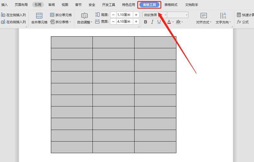Screen dimensions: 254x162
Task: Open the highlight color dropdown arrow
Action: (182, 22)
